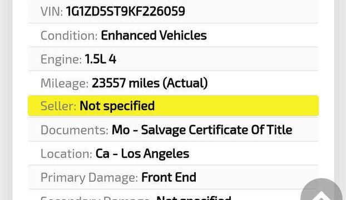Click the Mileage field label
This screenshot has height=200, width=346.
[65, 83]
